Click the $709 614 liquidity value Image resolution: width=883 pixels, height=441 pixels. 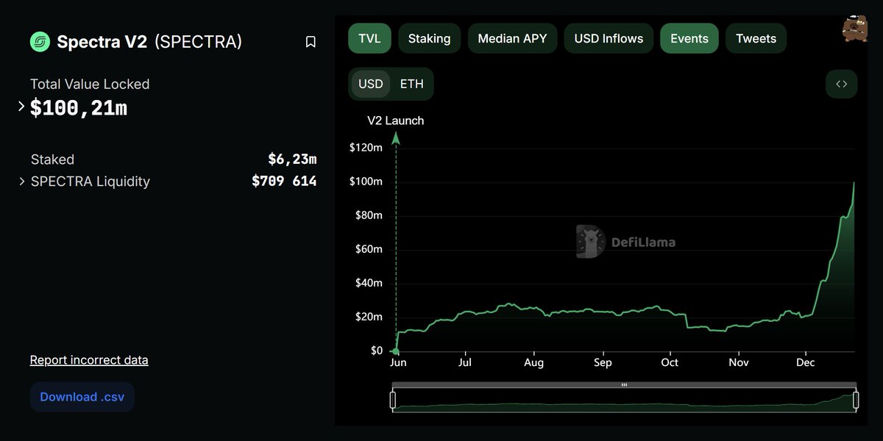tap(284, 181)
